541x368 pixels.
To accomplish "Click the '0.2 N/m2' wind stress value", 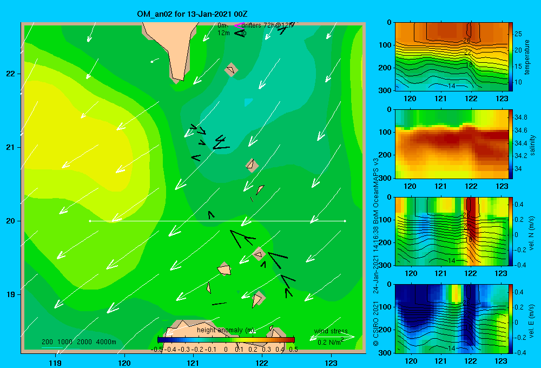I will (x=331, y=342).
